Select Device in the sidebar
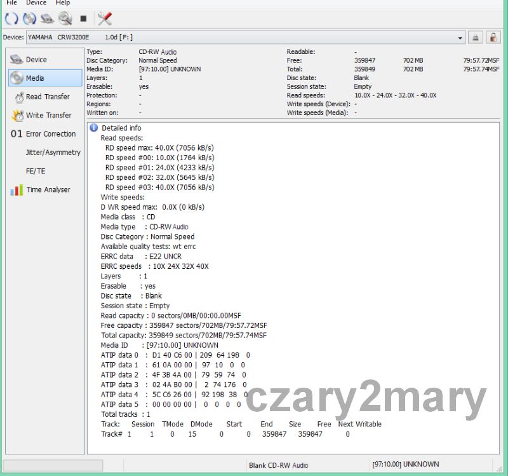 36,60
